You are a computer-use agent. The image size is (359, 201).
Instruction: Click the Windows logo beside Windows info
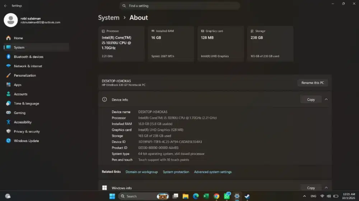(x=104, y=188)
